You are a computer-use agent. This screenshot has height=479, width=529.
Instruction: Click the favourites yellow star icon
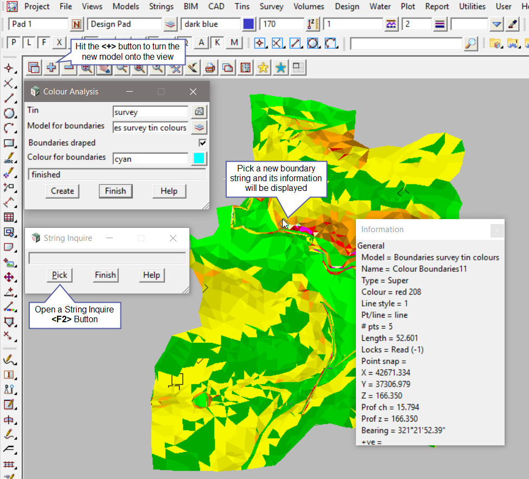263,68
